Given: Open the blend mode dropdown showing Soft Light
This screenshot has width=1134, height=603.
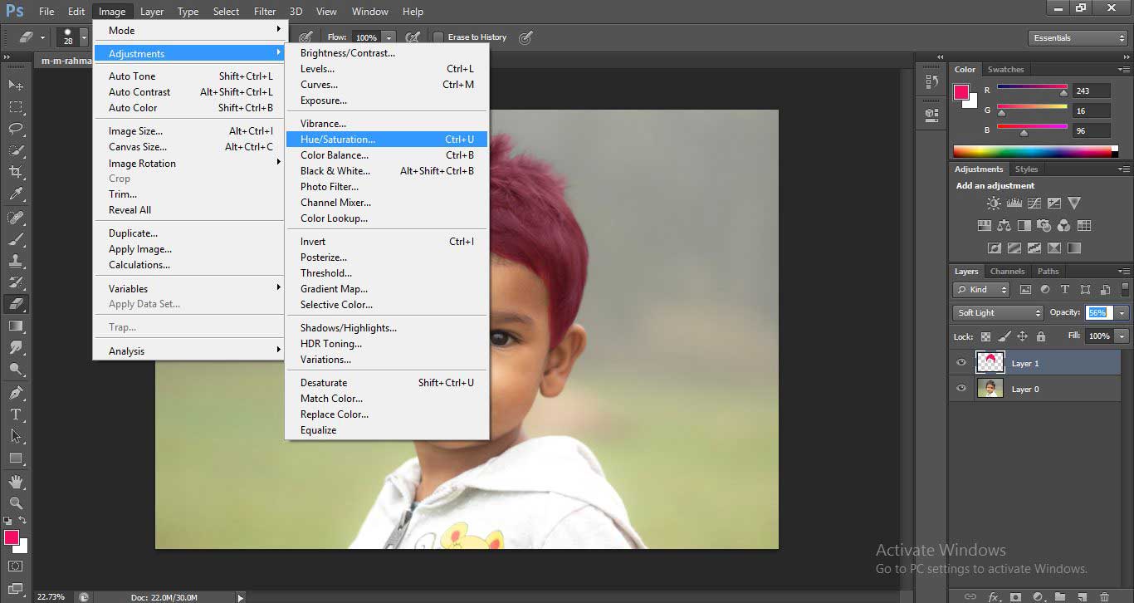Looking at the screenshot, I should pos(997,312).
